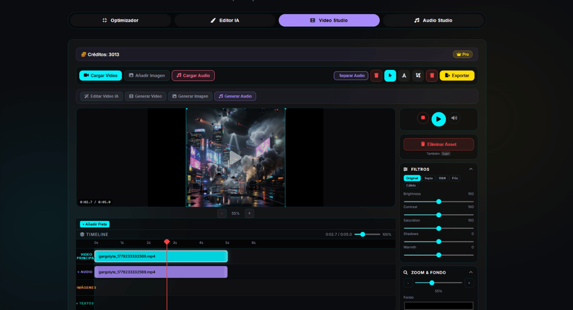Screen dimensions: 573x310
Task: Adjust the Saturation slider
Action: (438, 228)
